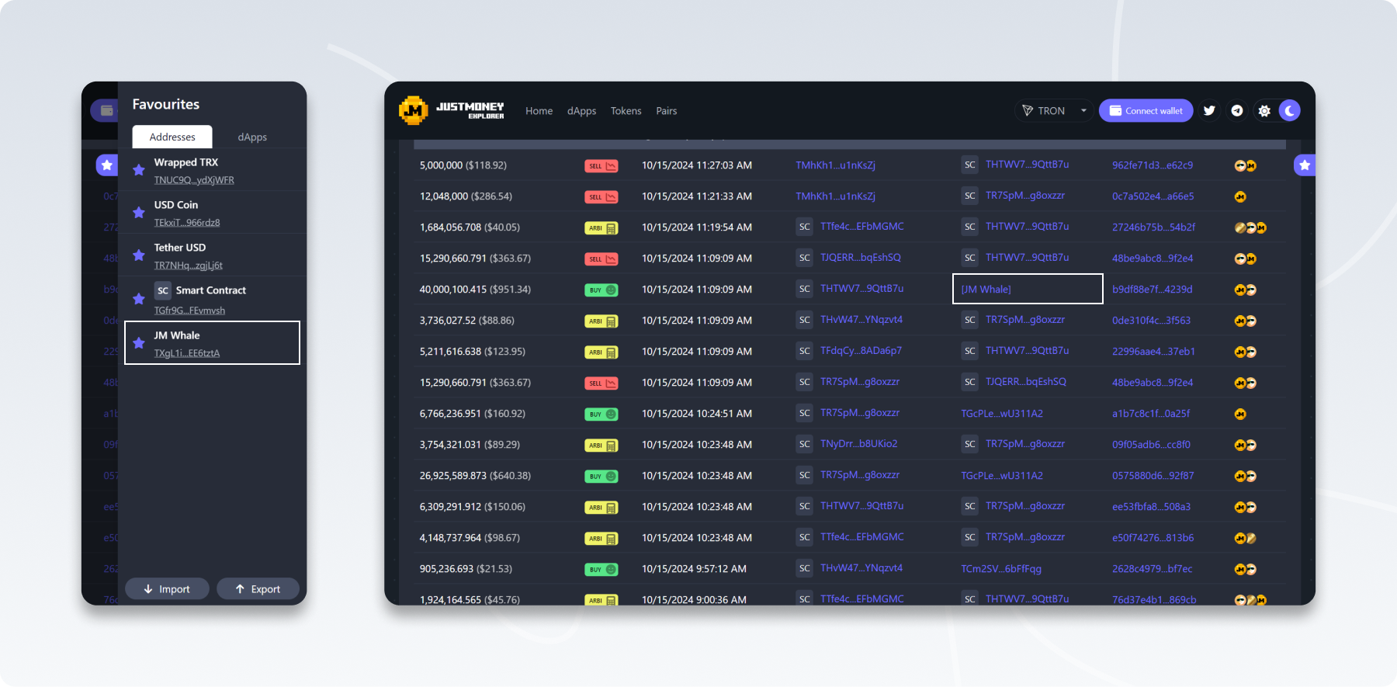The height and width of the screenshot is (687, 1397).
Task: Click exchange icons in e50f74276...813b6 row
Action: tap(1246, 539)
